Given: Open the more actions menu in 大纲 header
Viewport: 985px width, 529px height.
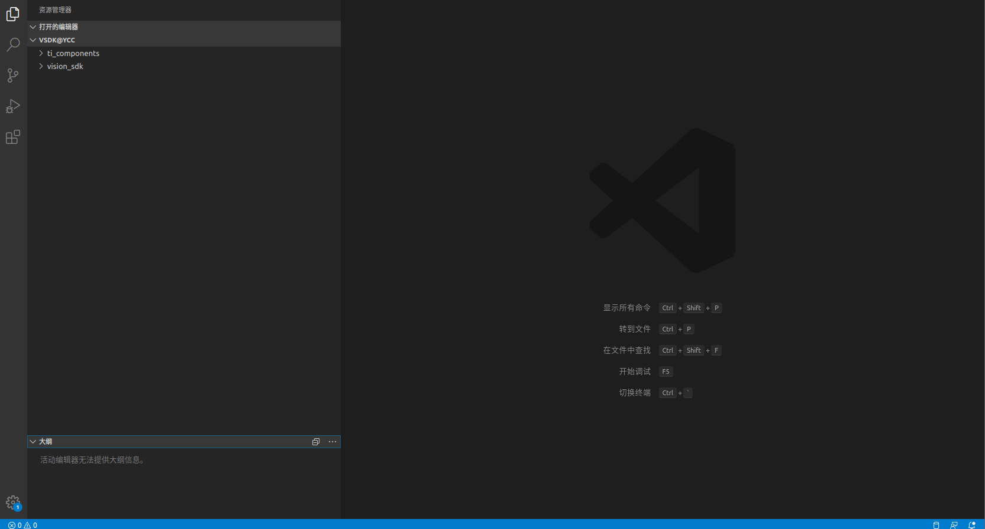Looking at the screenshot, I should [x=332, y=442].
